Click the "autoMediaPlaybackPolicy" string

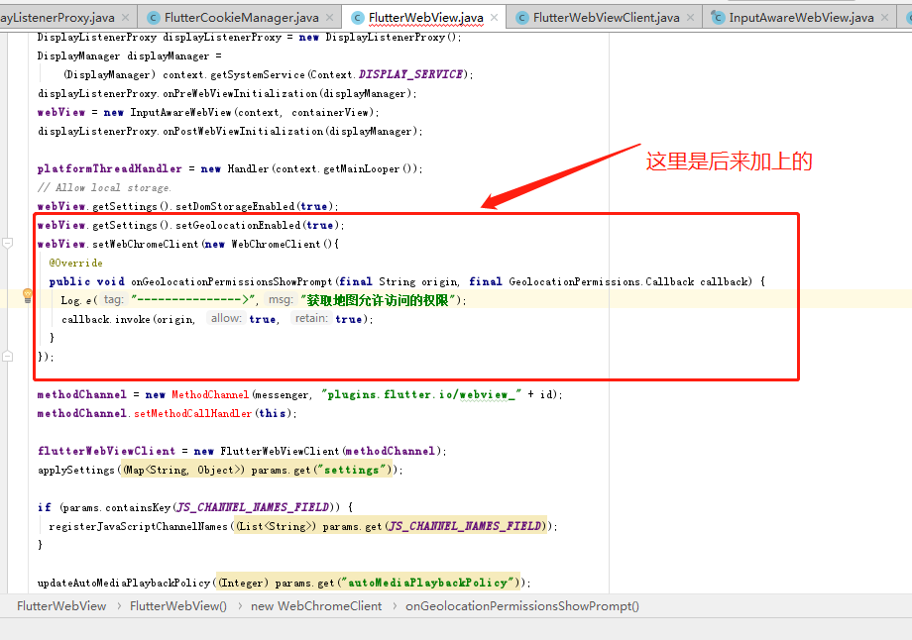click(x=428, y=583)
